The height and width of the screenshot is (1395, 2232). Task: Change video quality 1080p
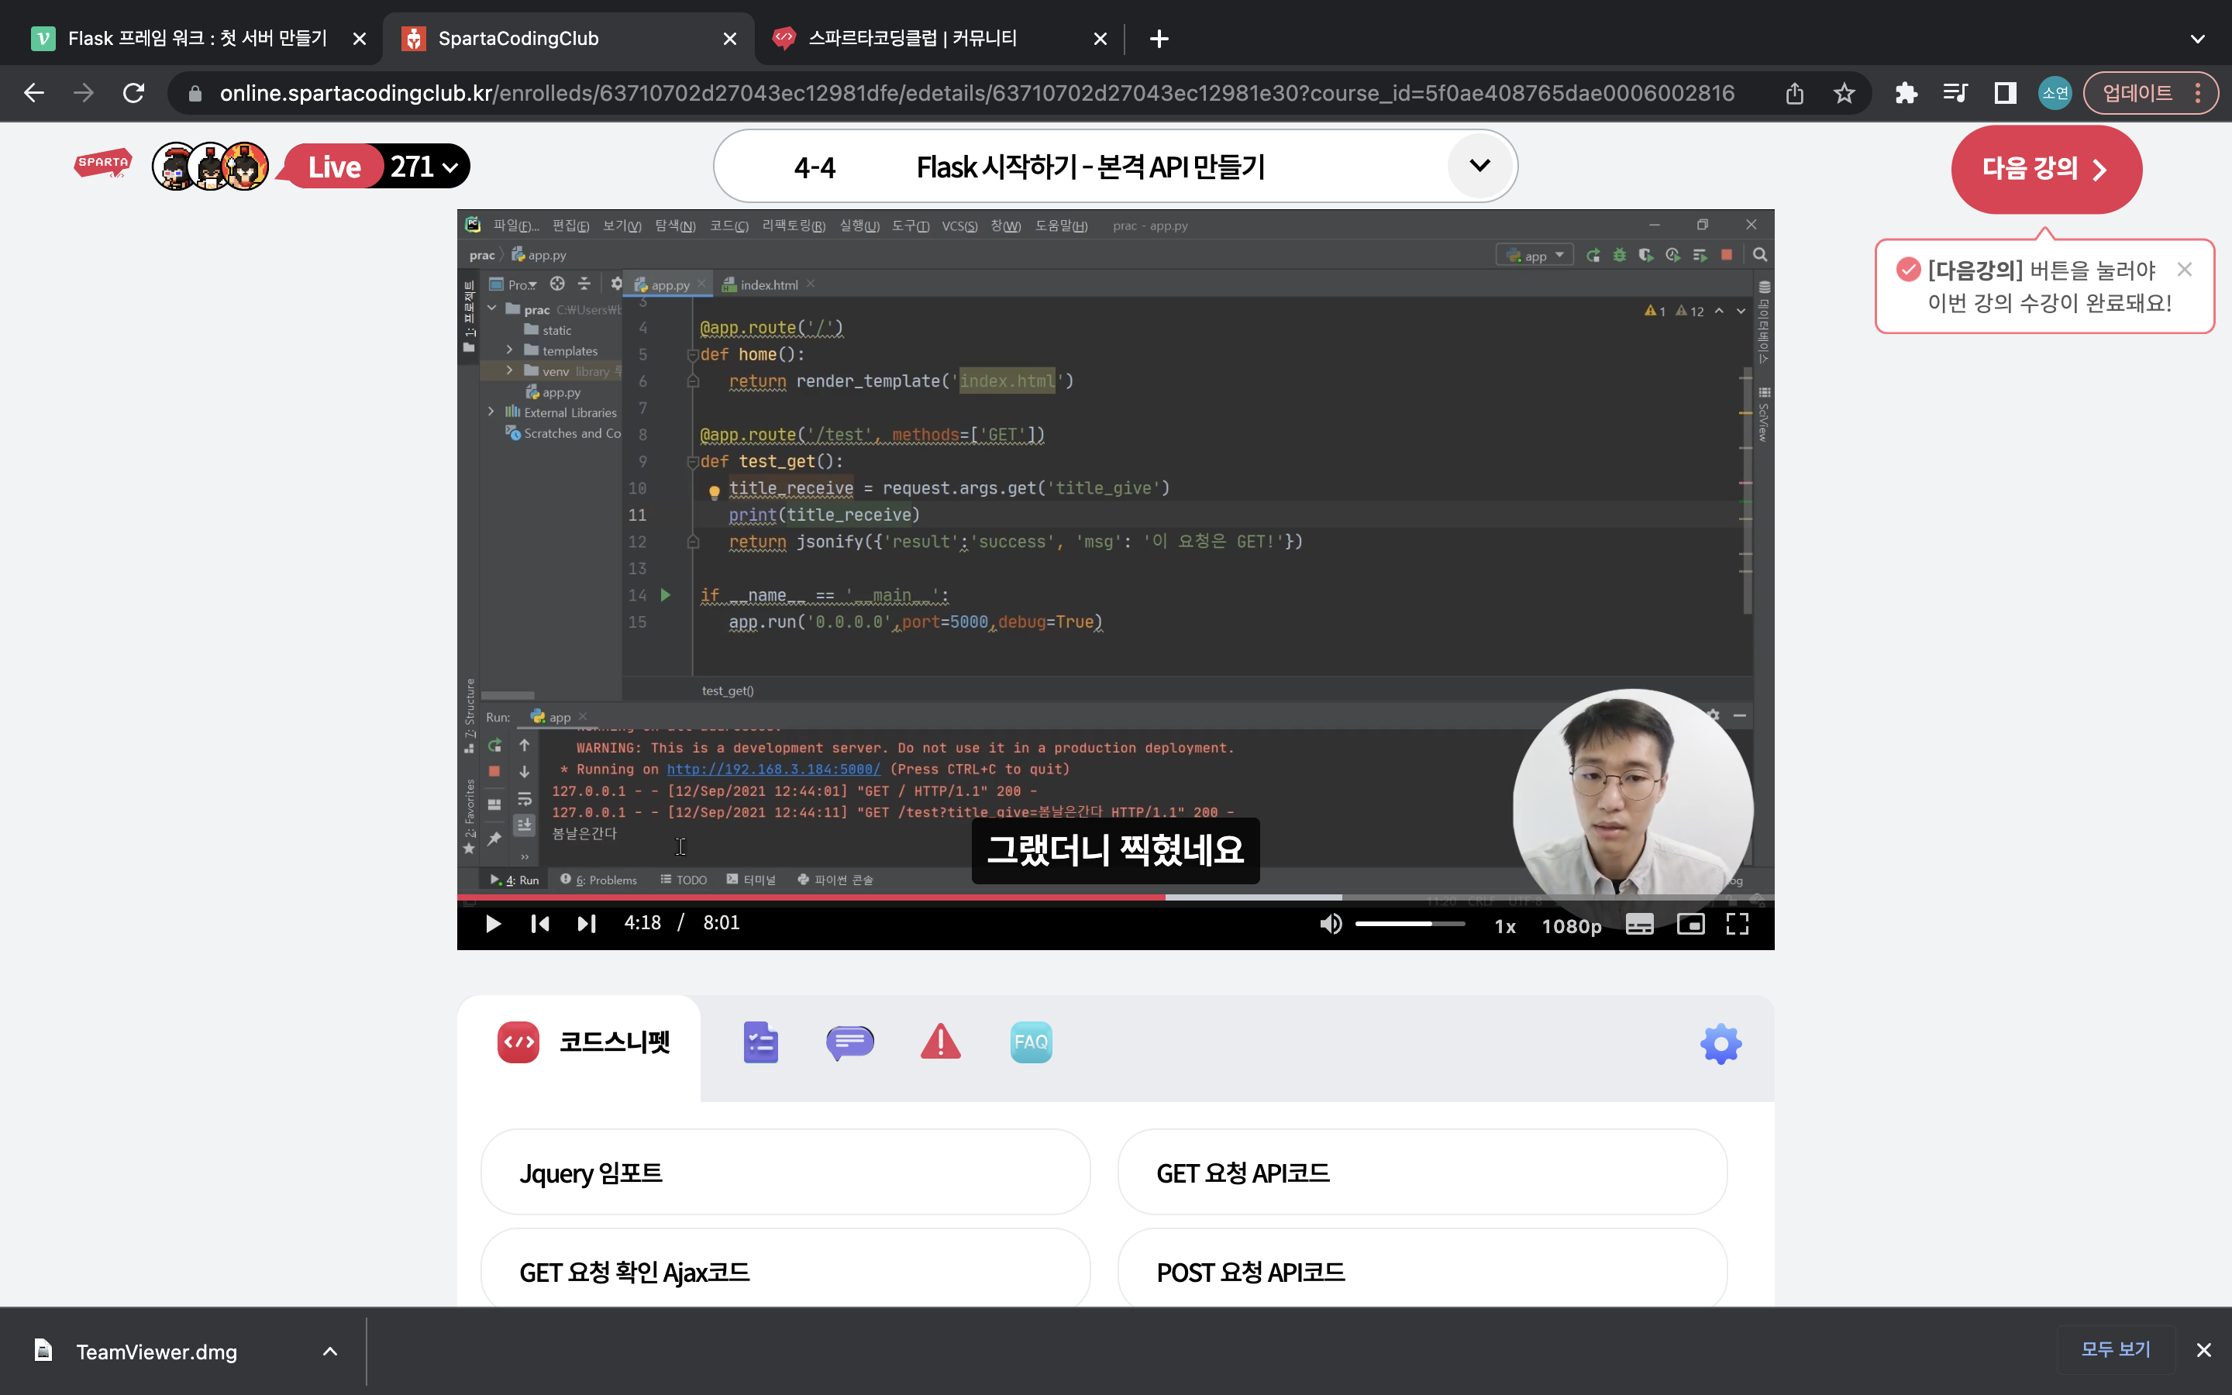pyautogui.click(x=1572, y=925)
